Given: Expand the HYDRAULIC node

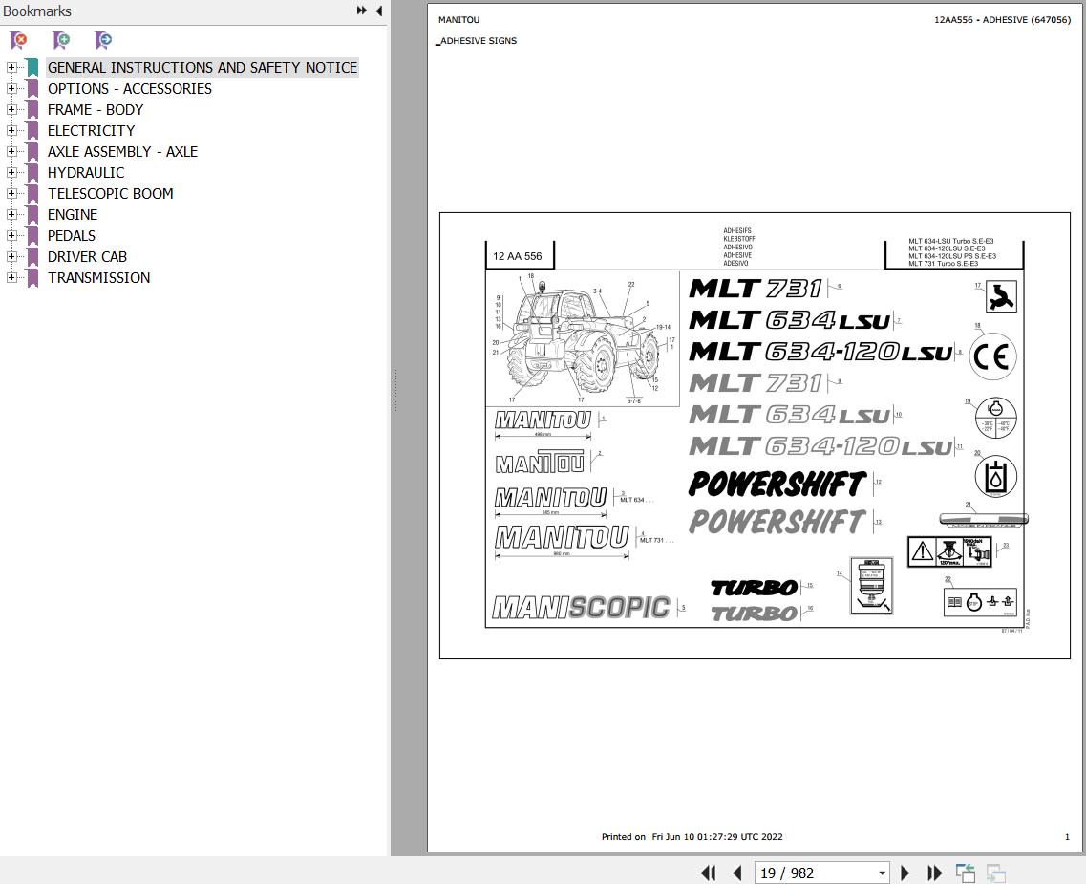Looking at the screenshot, I should pyautogui.click(x=11, y=173).
